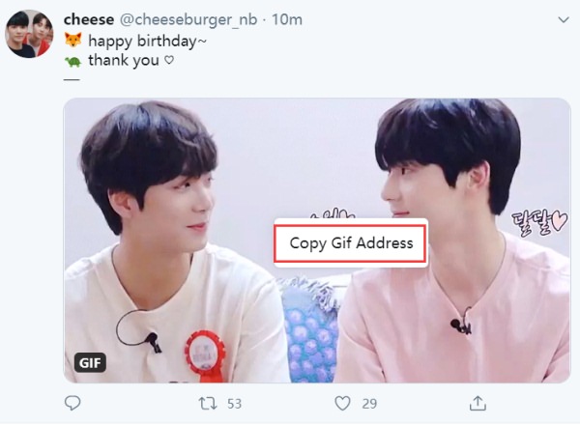Expand the tweet options chevron
580x425 pixels.
click(x=563, y=19)
